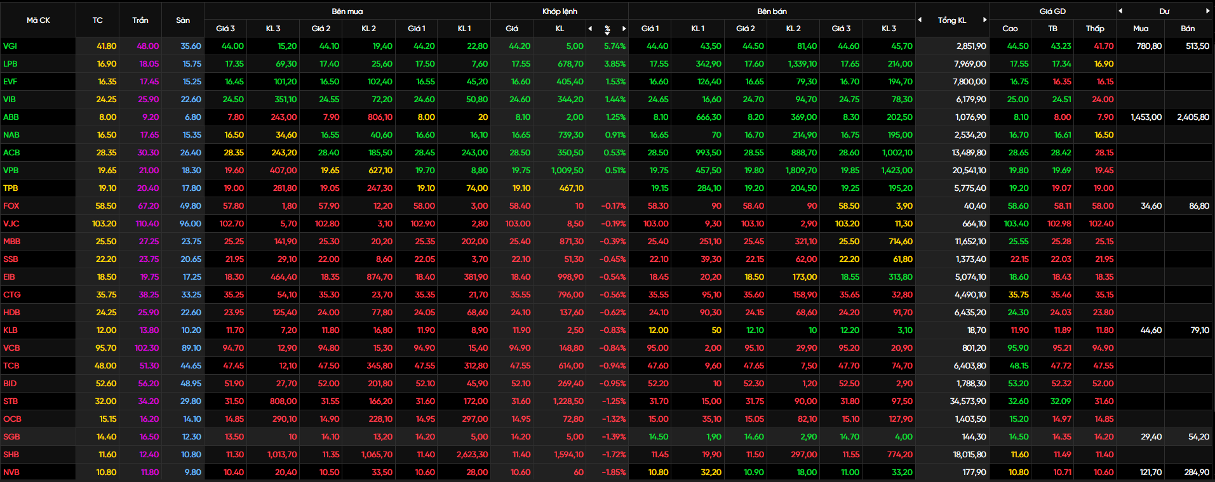1215x482 pixels.
Task: Click STB's total volume 34,573,90
Action: tap(968, 401)
